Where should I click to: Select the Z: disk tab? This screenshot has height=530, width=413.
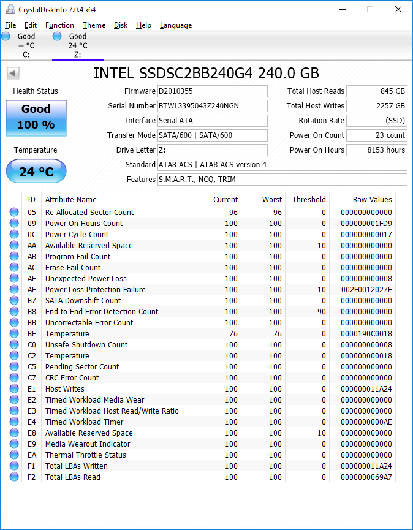pyautogui.click(x=77, y=45)
